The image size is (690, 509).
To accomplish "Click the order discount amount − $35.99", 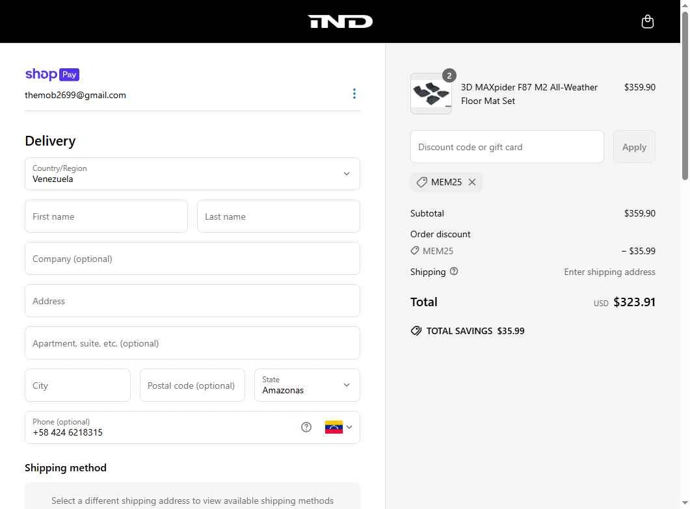I will tap(638, 251).
